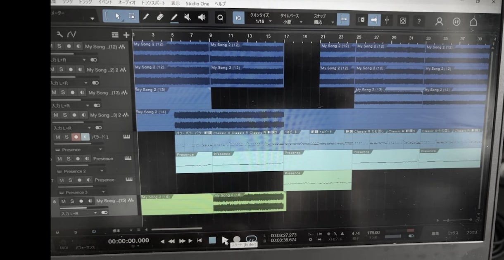Click the Stop square transport button
The image size is (504, 260).
click(212, 240)
